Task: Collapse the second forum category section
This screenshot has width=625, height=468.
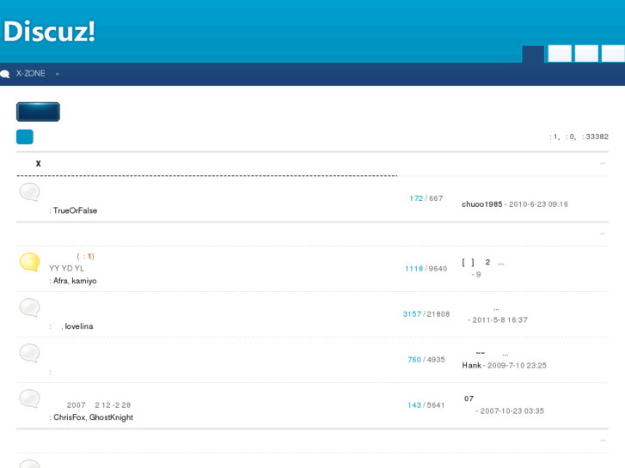Action: pyautogui.click(x=603, y=234)
